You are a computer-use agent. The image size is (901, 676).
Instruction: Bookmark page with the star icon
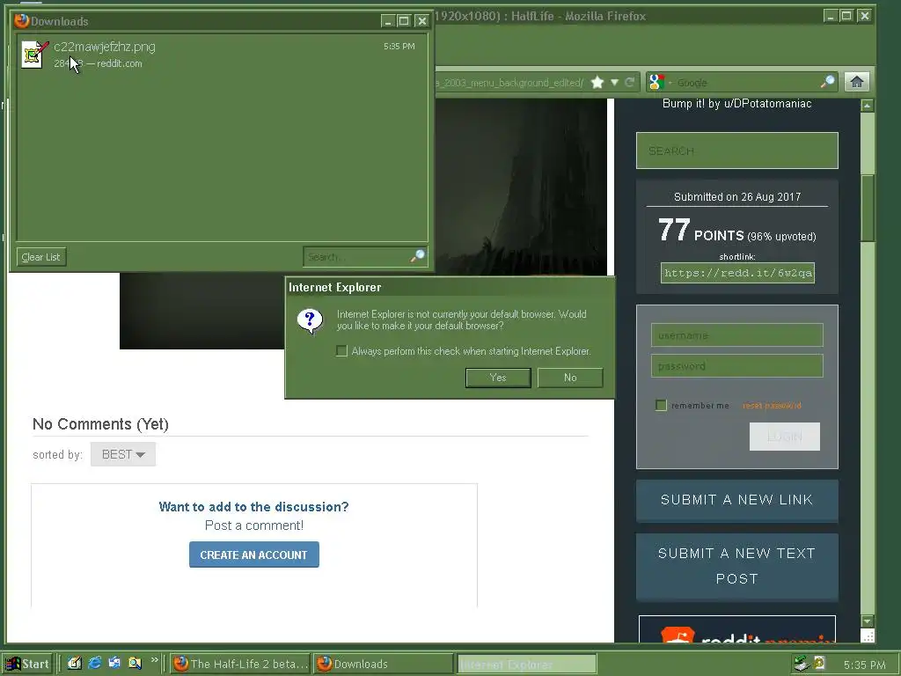click(597, 82)
